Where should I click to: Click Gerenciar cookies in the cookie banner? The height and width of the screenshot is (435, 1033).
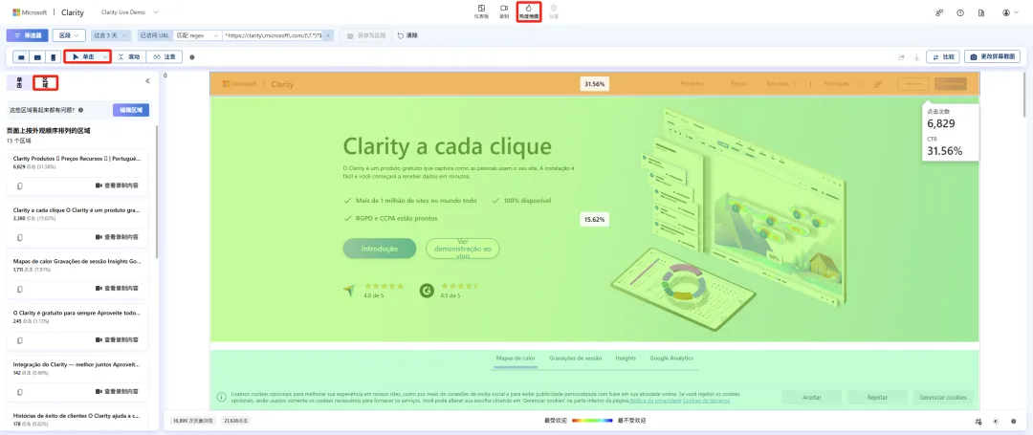(x=943, y=398)
